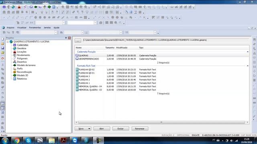
Task: Open the Ferramentas menu
Action: click(x=35, y=28)
